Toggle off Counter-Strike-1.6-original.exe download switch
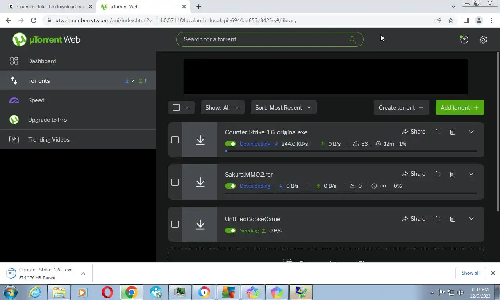Screen dimensions: 500x300 pos(230,144)
